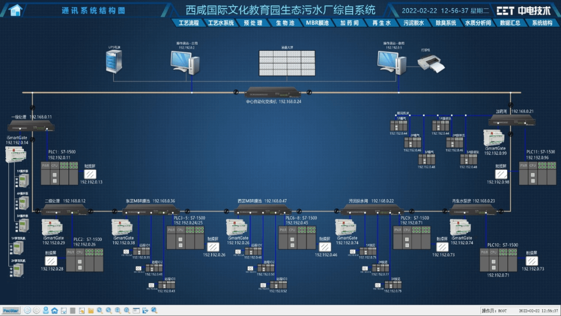Select the main operator station computer 192.192.0.2
561x316 pixels.
(185, 62)
